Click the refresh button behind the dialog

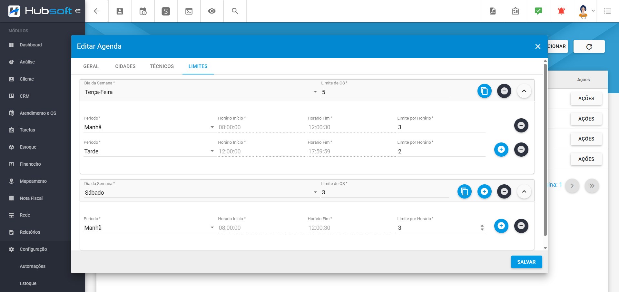[x=589, y=46]
